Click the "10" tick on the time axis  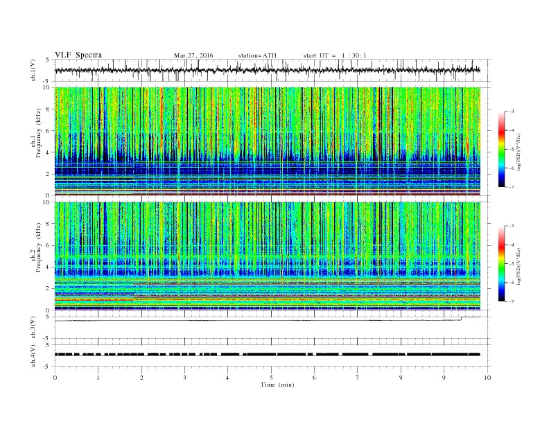487,378
